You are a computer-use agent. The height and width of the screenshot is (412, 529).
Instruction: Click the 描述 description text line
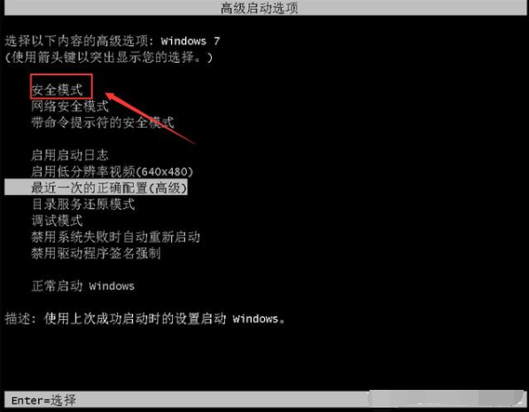coord(145,319)
